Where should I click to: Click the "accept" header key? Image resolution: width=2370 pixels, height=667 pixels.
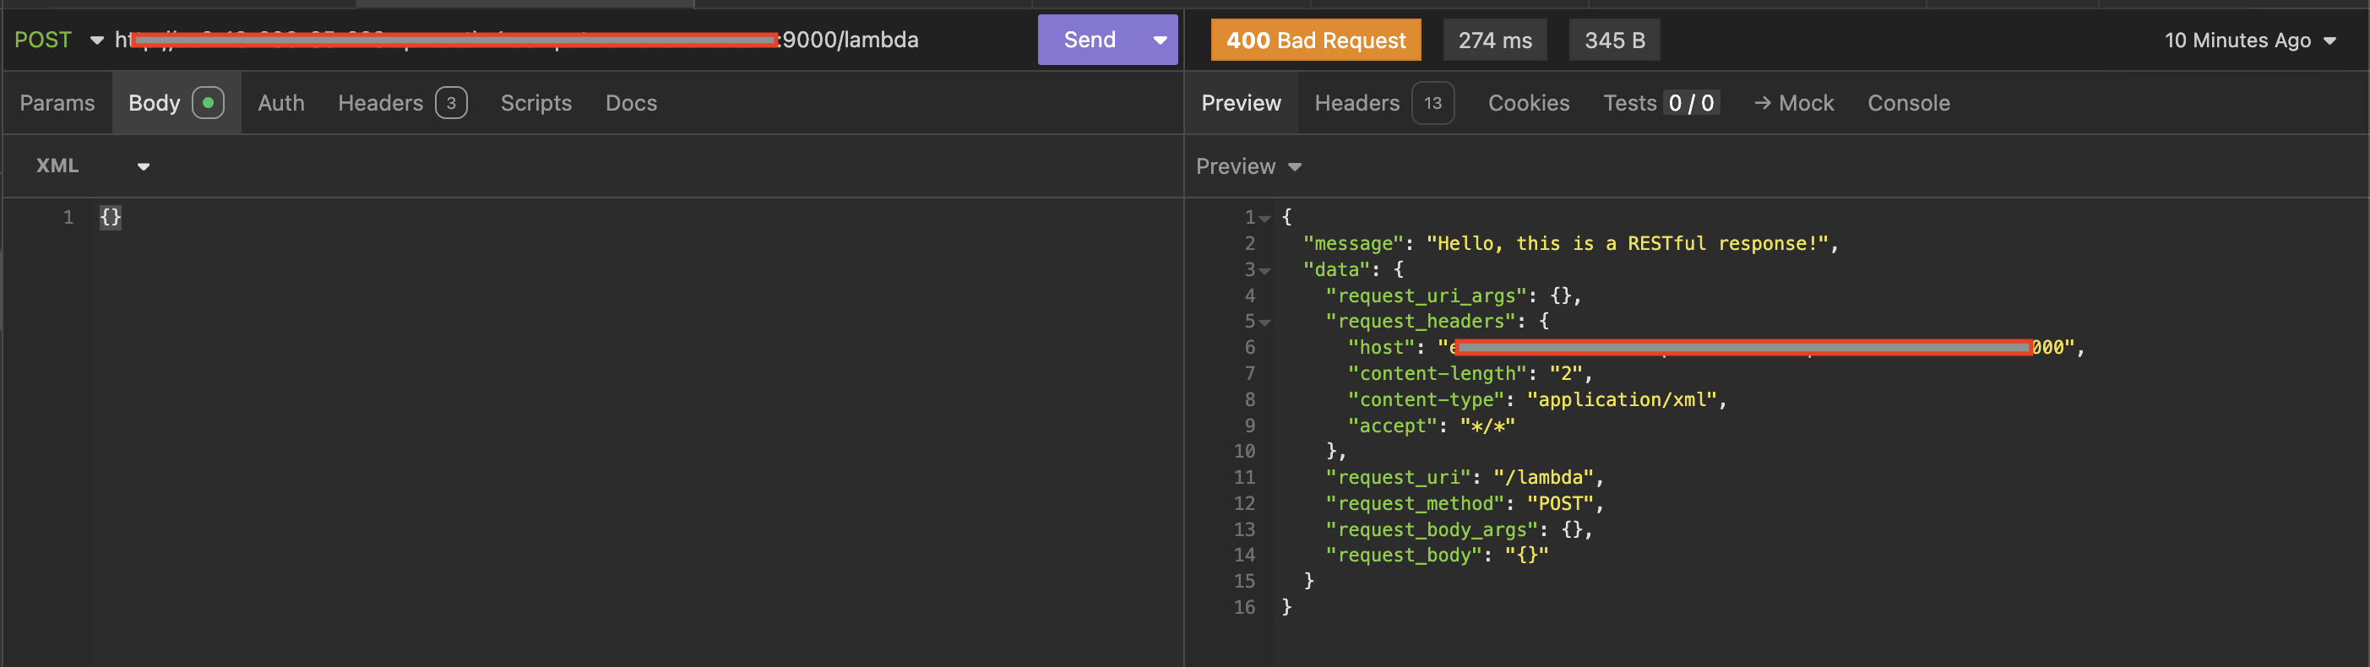[x=1393, y=425]
